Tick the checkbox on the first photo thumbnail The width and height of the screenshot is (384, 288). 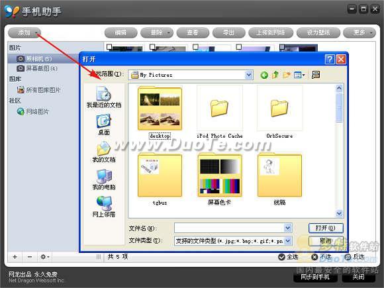(x=109, y=46)
